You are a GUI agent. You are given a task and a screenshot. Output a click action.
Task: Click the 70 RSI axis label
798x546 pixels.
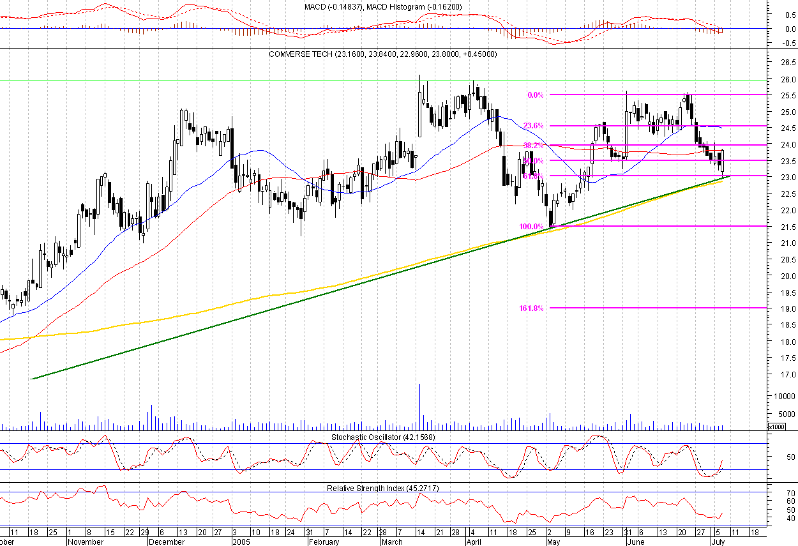(790, 494)
